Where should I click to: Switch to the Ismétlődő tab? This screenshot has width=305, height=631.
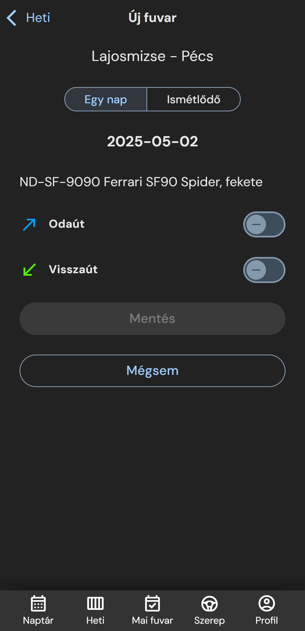coord(193,99)
